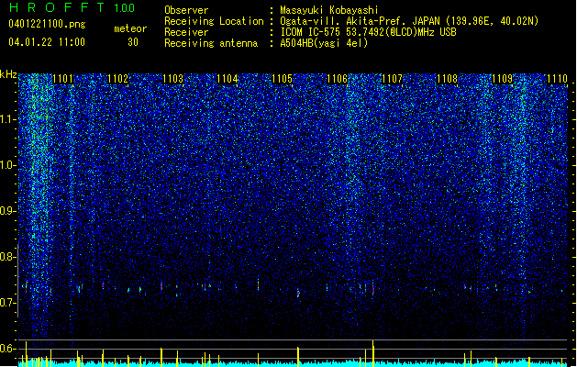The image size is (577, 367).
Task: Click the date stamp 04.01.22 11:00
Action: pos(47,42)
